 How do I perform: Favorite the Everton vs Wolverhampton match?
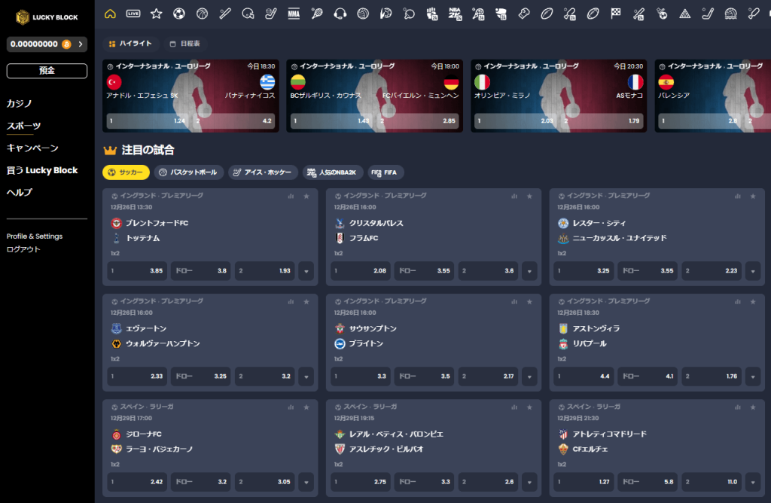pyautogui.click(x=306, y=302)
